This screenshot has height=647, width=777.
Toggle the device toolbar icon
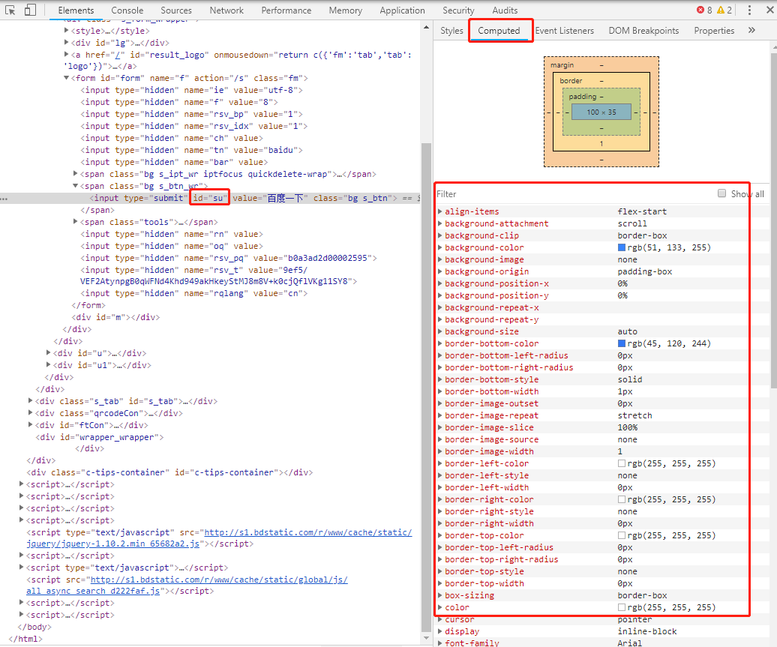(30, 10)
